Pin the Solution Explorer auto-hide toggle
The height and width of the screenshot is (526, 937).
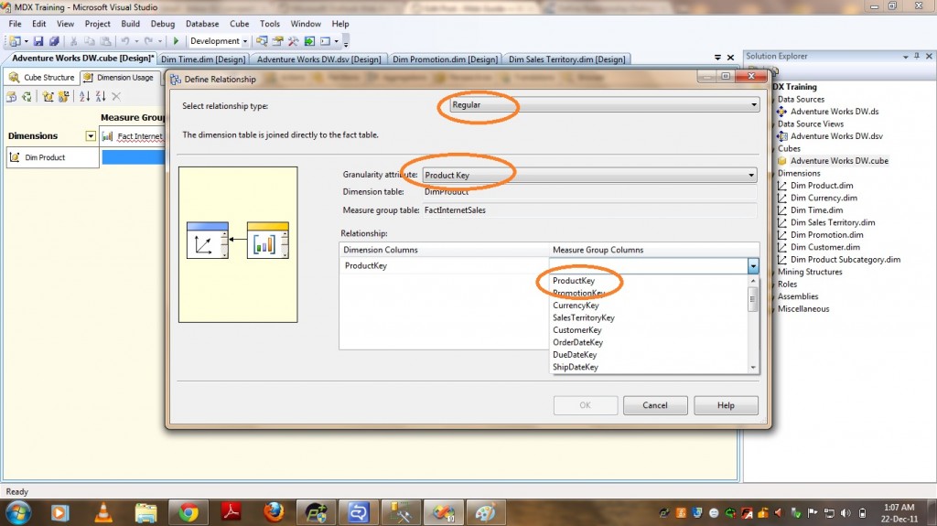click(914, 57)
